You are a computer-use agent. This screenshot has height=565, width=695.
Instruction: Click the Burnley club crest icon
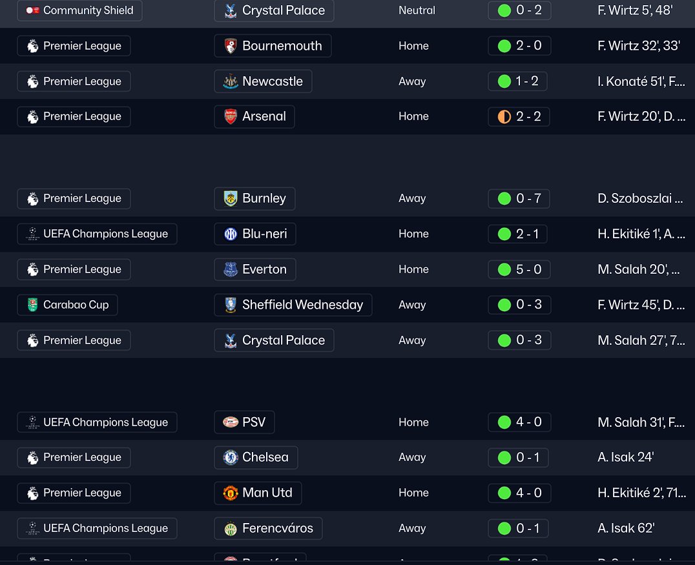point(231,198)
